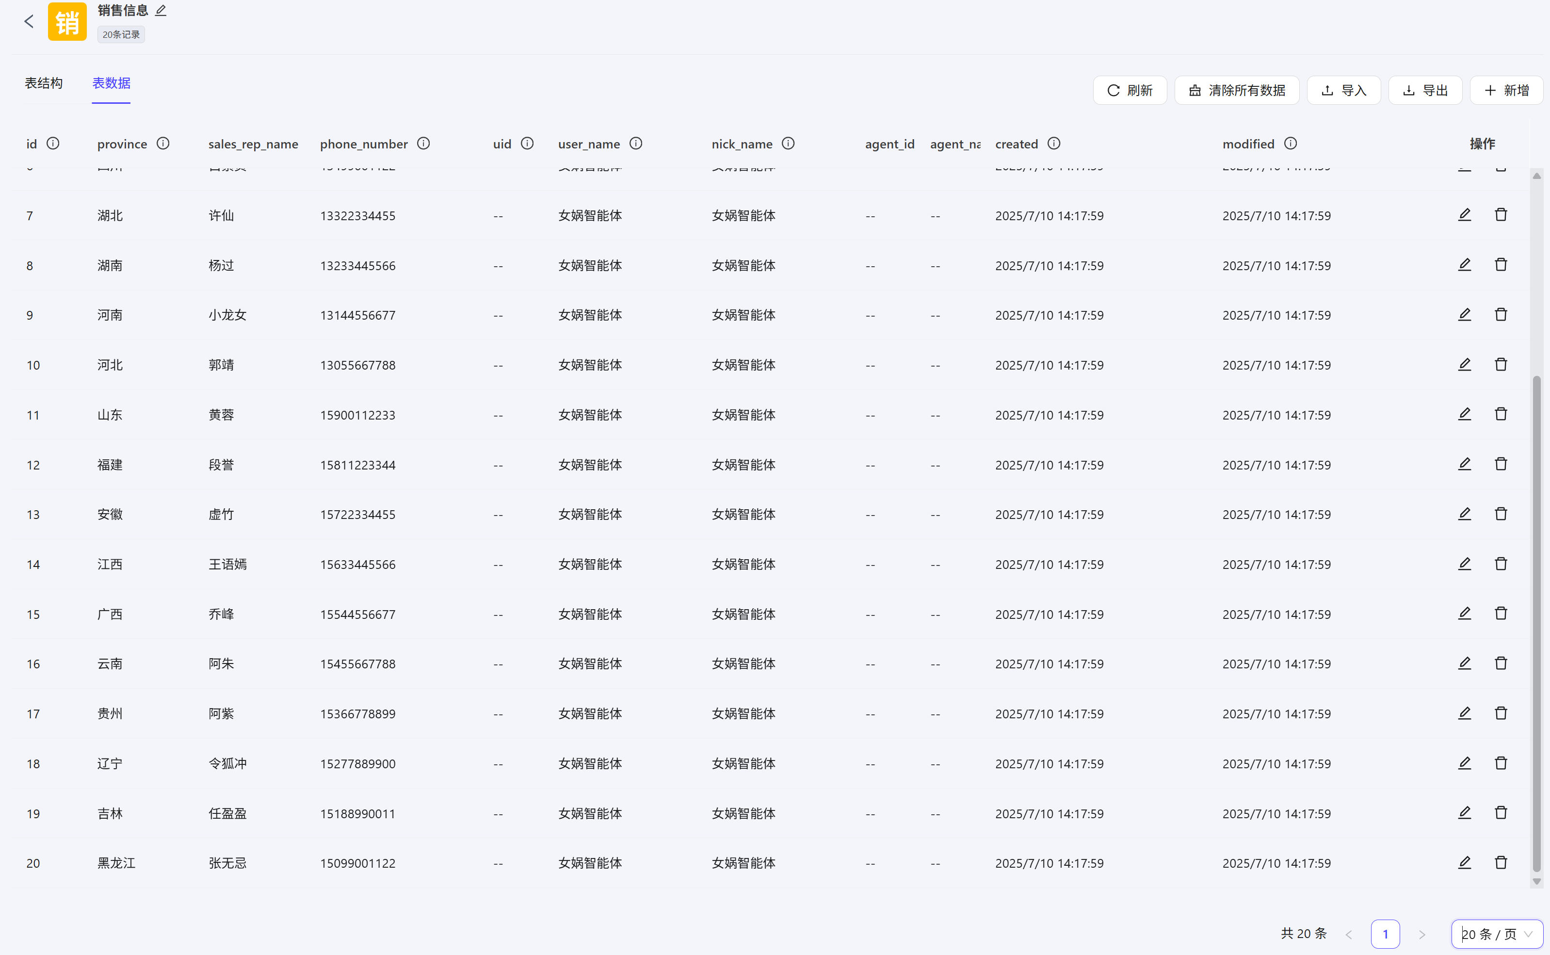The height and width of the screenshot is (955, 1550).
Task: Click the back arrow beside 销售信息
Action: (29, 21)
